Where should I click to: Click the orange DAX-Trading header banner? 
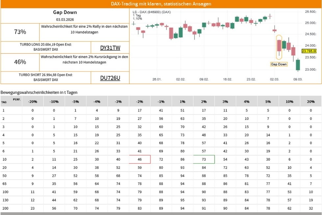161,4
